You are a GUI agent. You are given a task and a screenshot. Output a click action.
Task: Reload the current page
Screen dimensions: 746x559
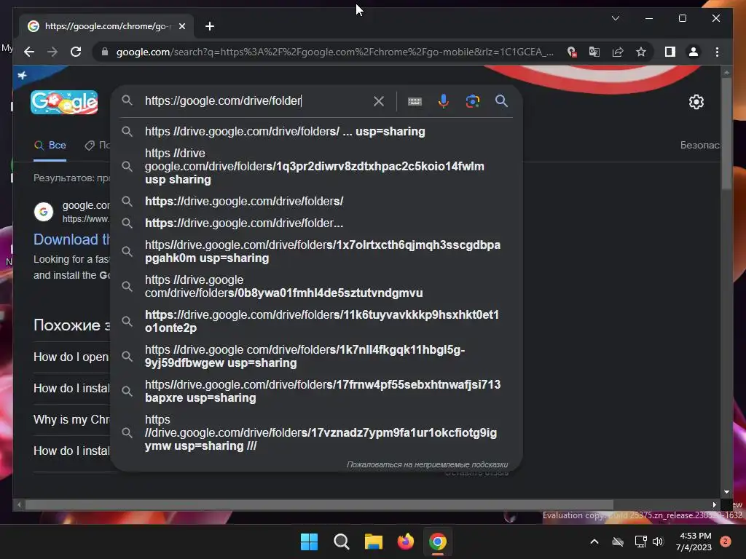(x=76, y=52)
